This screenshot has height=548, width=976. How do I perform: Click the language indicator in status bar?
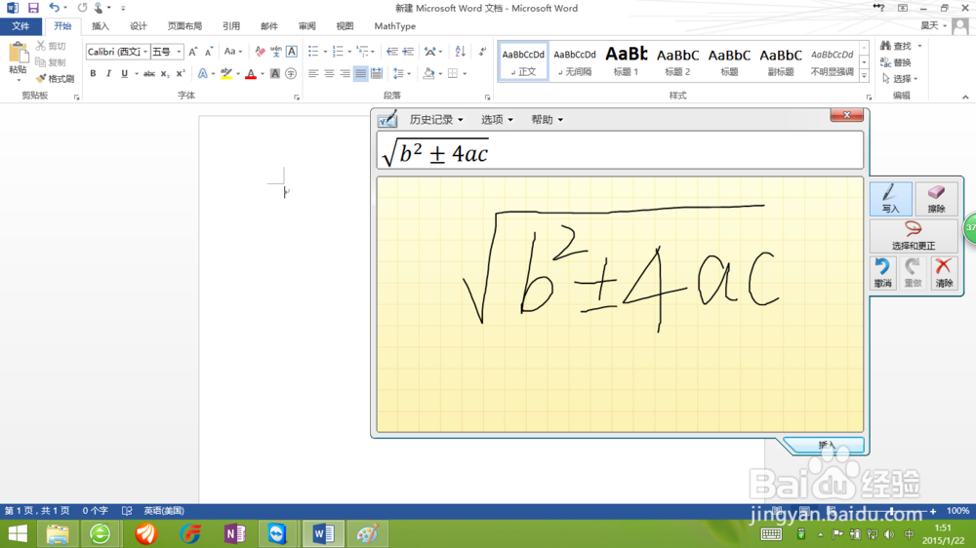click(164, 511)
